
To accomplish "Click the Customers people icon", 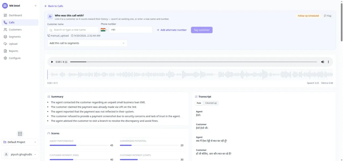I will click(x=5, y=30).
